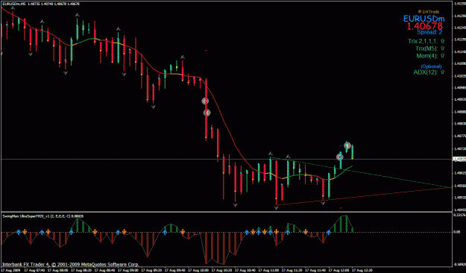Select the up fractal arrow where the green trendline starts
This screenshot has width=466, height=273.
coord(271,154)
